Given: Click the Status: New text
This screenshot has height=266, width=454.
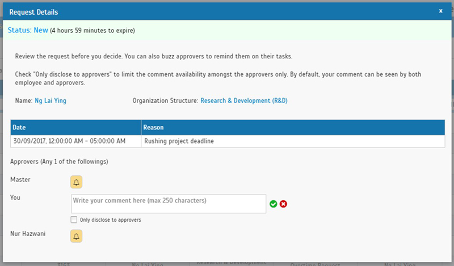Looking at the screenshot, I should (28, 30).
